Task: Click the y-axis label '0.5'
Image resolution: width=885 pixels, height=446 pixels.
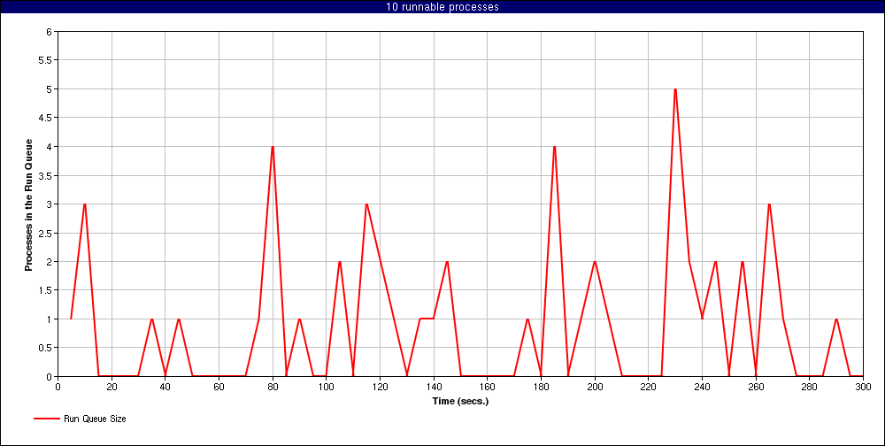Action: pyautogui.click(x=46, y=348)
